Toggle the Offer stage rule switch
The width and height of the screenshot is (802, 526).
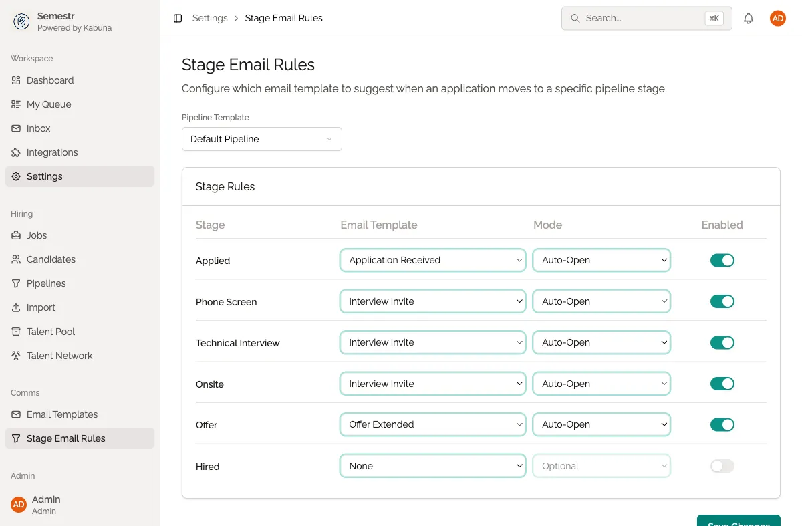pyautogui.click(x=722, y=424)
